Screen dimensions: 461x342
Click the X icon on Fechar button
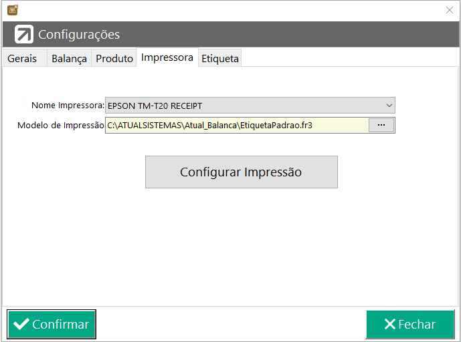[x=389, y=324]
